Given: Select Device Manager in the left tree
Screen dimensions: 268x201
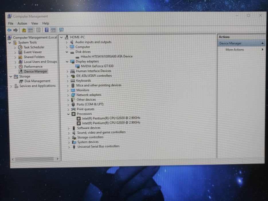Looking at the screenshot, I should tap(36, 71).
